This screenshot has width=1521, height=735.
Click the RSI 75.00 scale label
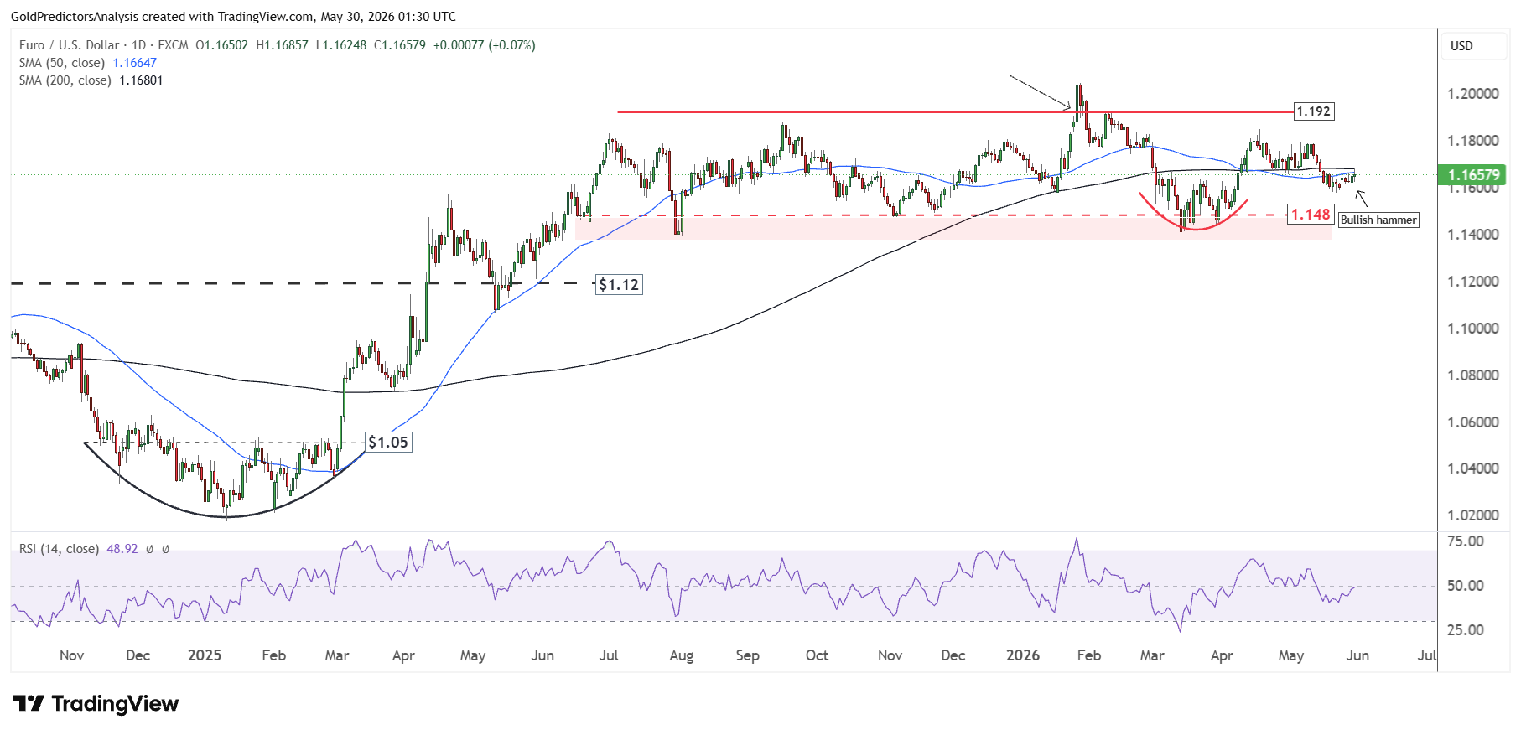pyautogui.click(x=1466, y=541)
